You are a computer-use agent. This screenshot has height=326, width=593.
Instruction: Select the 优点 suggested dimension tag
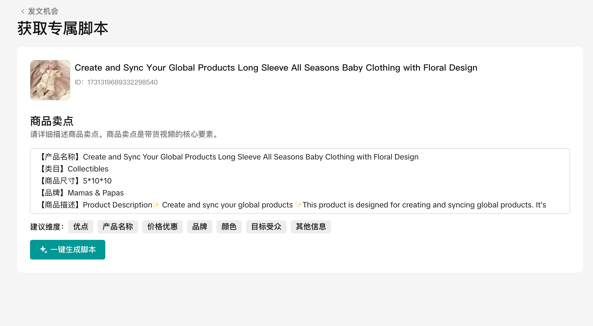coord(81,227)
